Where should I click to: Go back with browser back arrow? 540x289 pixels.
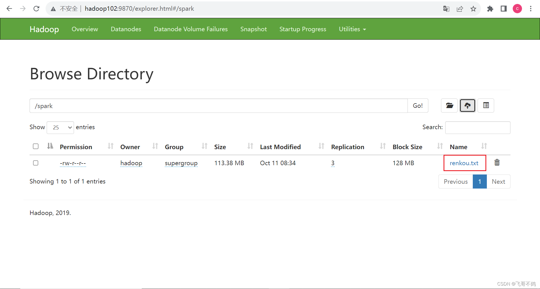(9, 9)
